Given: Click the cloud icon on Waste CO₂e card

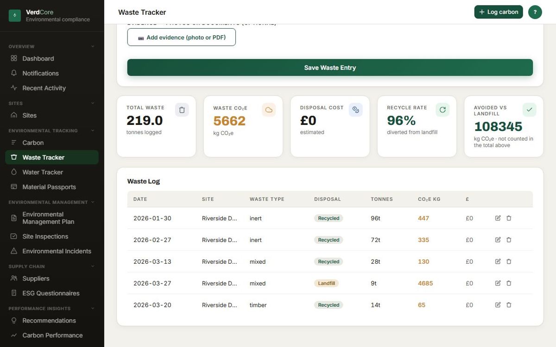Looking at the screenshot, I should [269, 110].
